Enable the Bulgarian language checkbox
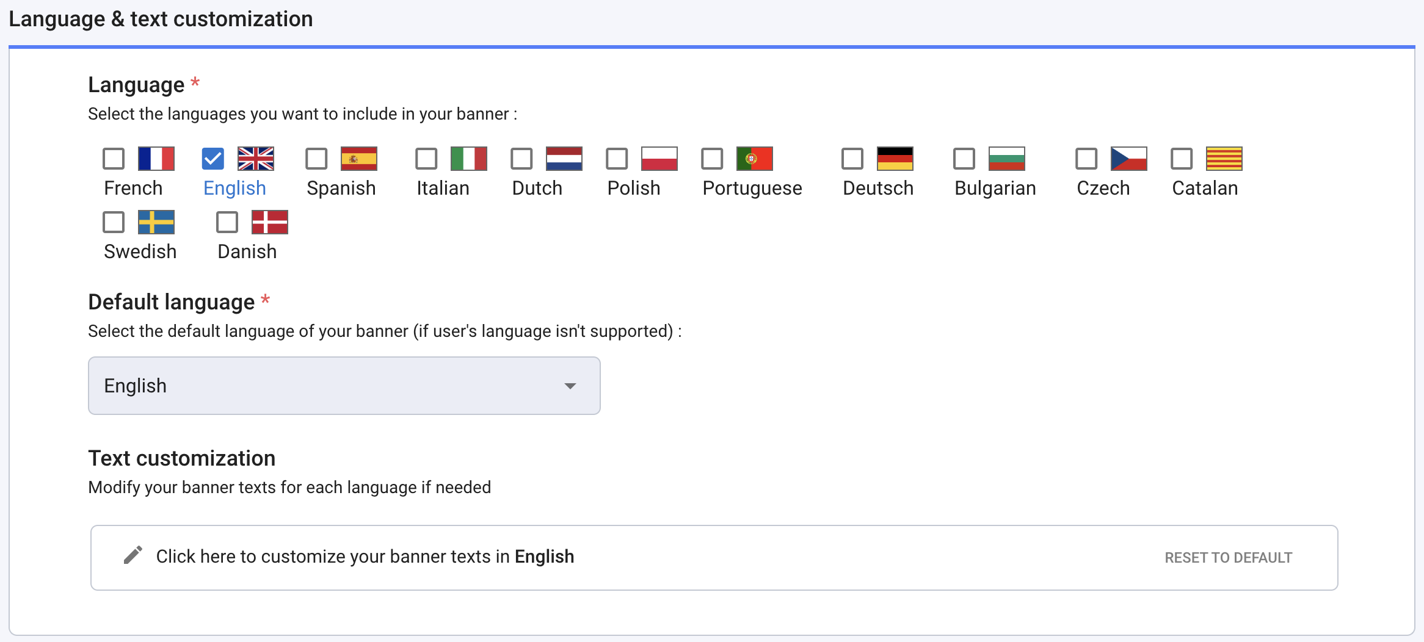This screenshot has height=642, width=1424. (964, 159)
